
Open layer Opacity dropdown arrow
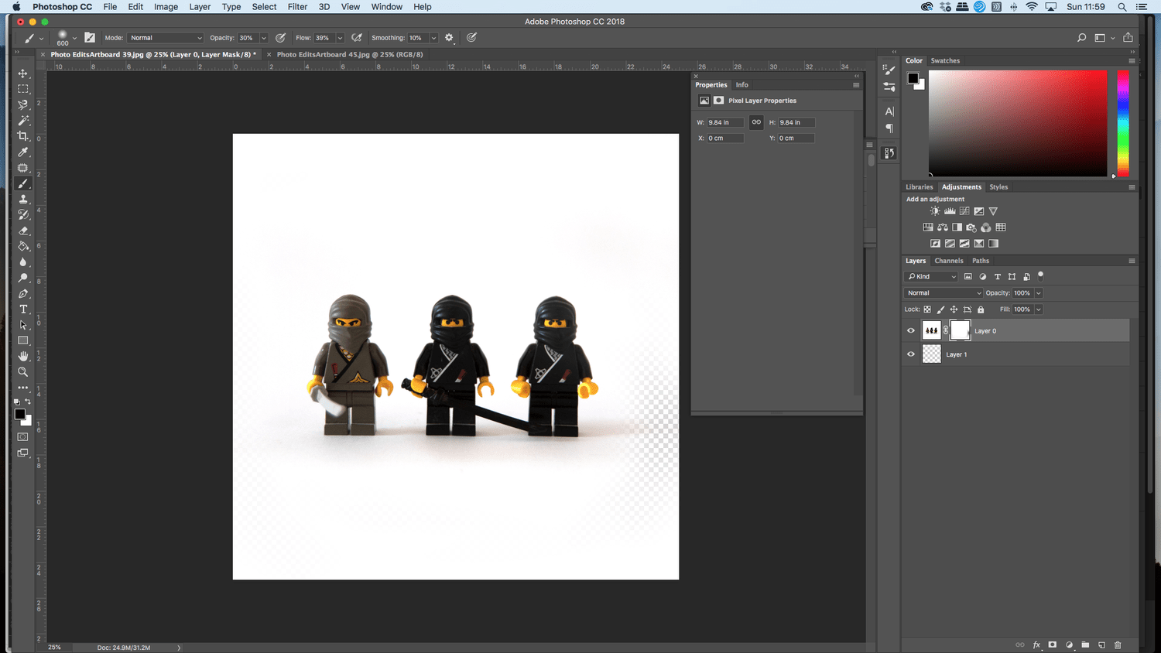[x=1039, y=293]
